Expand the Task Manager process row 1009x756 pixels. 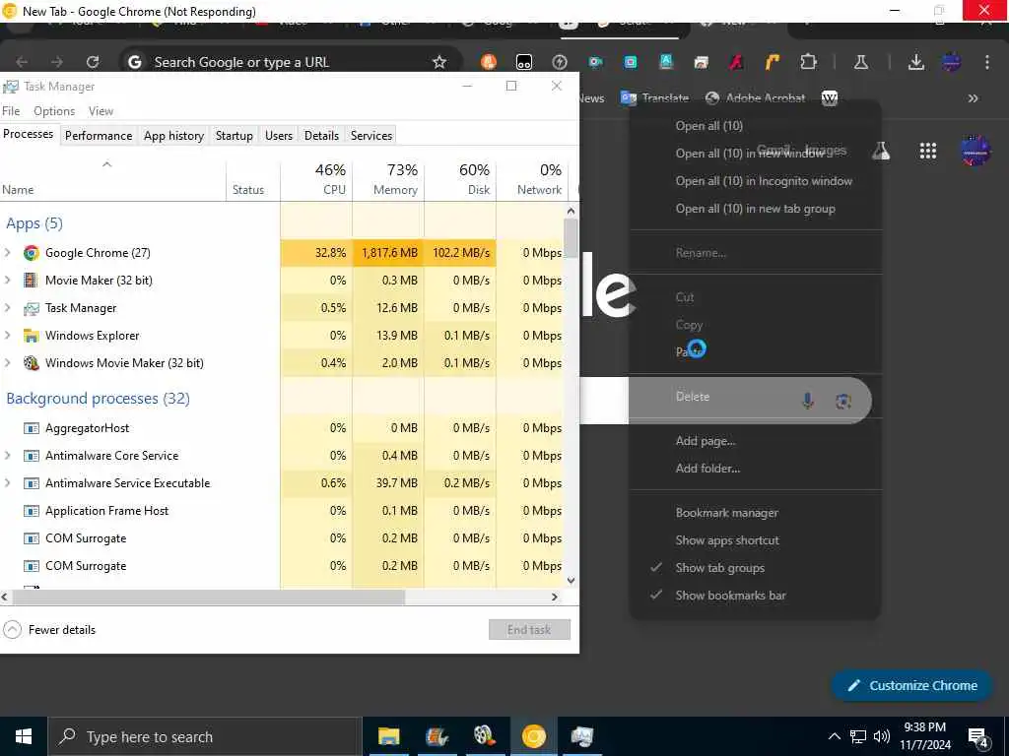(x=8, y=308)
